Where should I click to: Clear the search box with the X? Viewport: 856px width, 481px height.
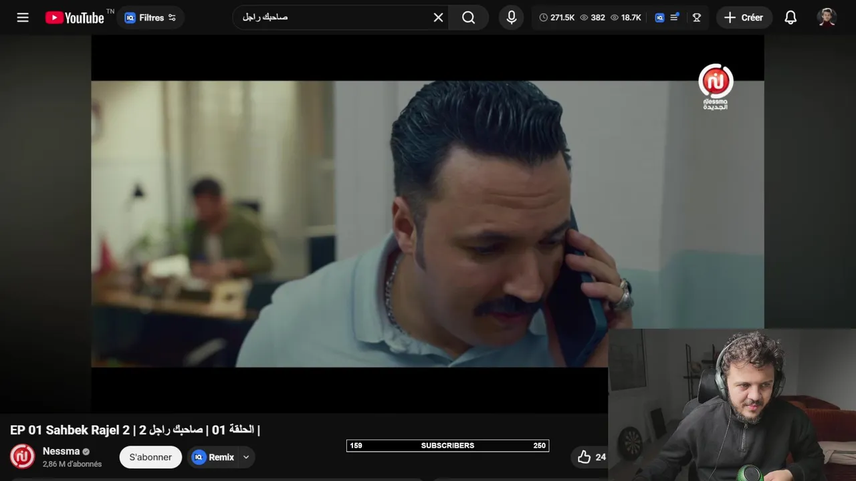[x=438, y=17]
